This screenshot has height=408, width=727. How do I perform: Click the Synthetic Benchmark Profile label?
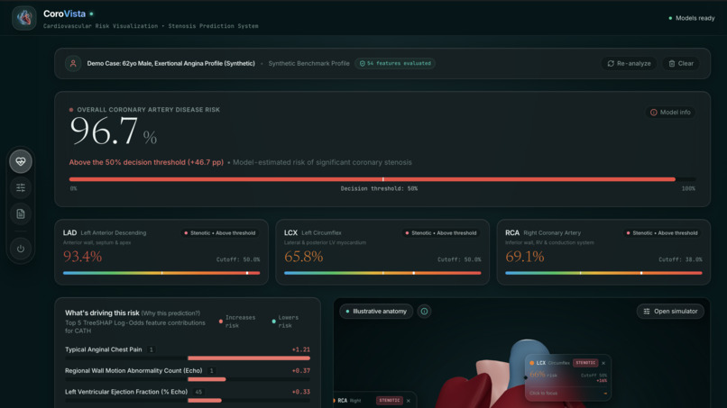pos(308,63)
